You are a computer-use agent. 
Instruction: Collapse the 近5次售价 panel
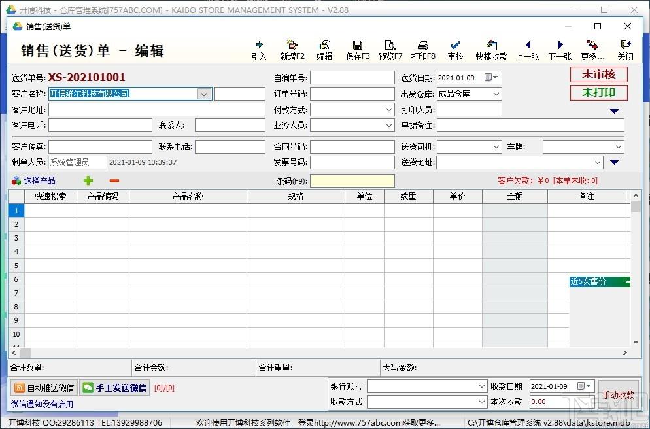[628, 281]
